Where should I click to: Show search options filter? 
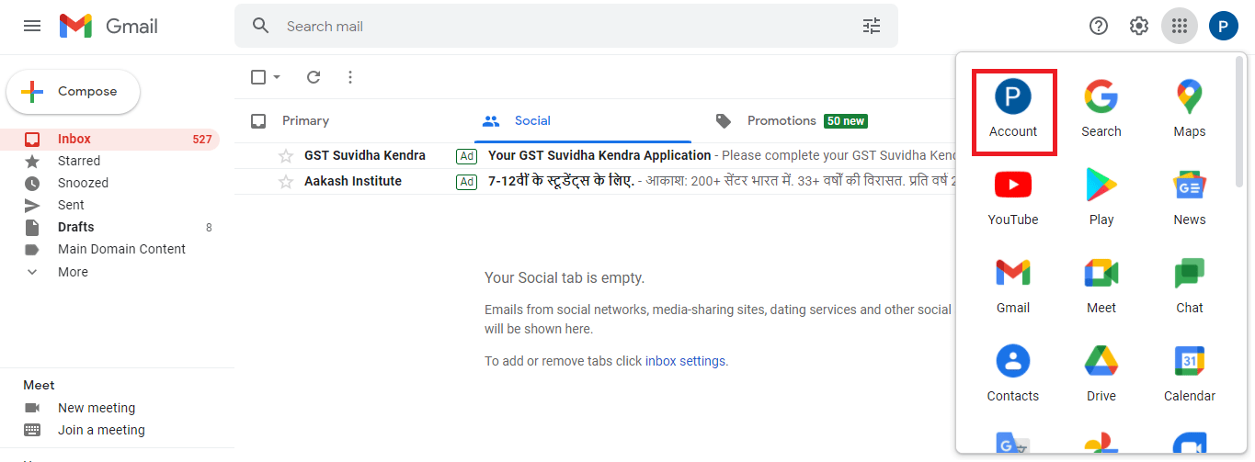pos(872,26)
